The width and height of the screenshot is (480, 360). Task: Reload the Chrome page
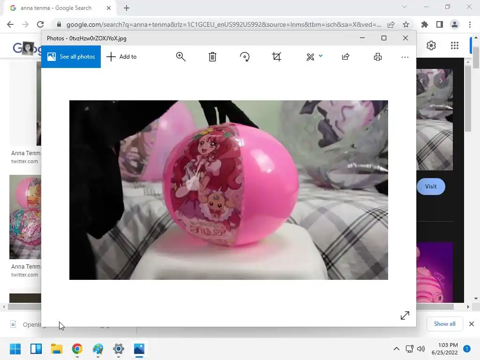pos(40,24)
